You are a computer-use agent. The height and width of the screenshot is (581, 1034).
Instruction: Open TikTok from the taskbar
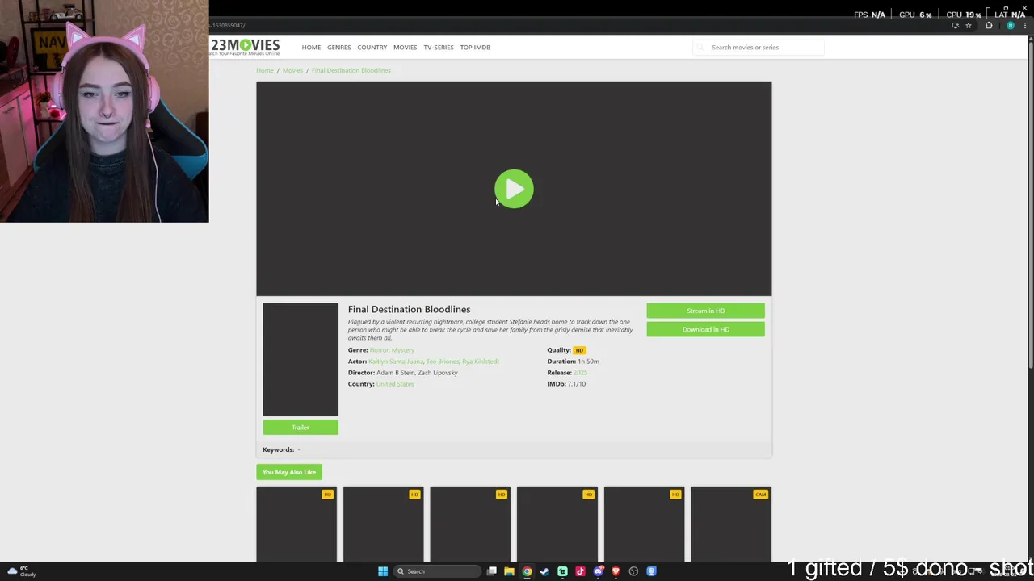(580, 571)
